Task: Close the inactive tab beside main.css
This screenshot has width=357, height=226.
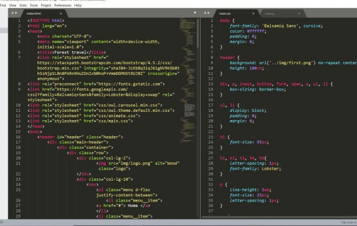Action: (299, 14)
